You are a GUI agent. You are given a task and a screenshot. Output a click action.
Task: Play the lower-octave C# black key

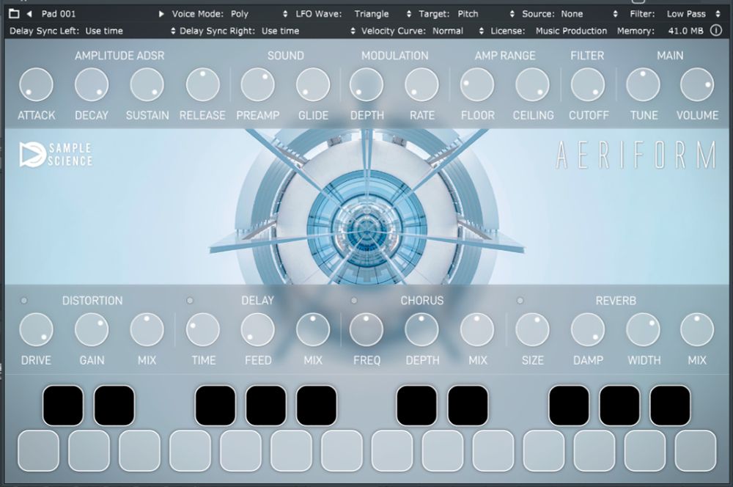[63, 406]
